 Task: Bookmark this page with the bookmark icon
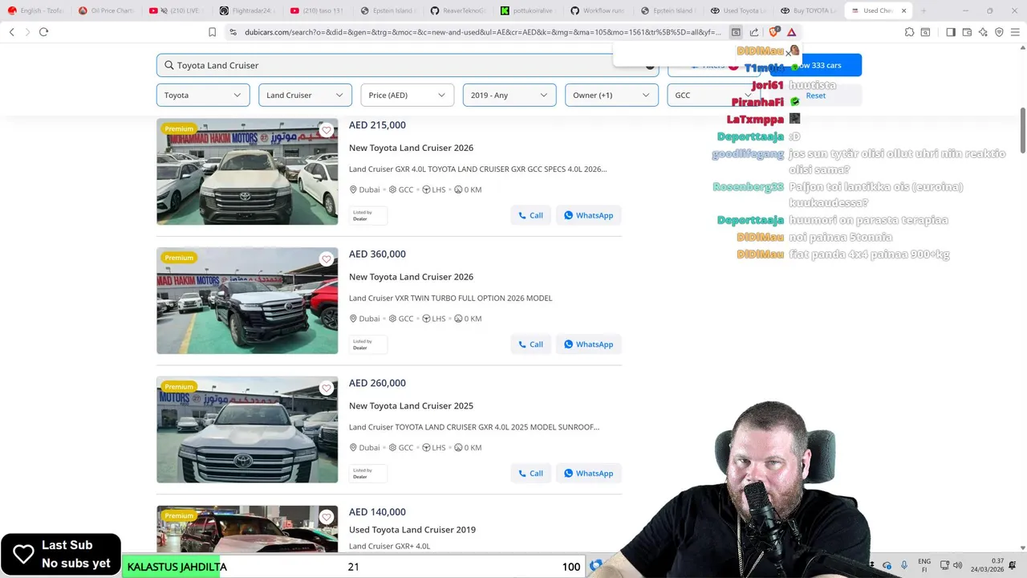[x=212, y=32]
